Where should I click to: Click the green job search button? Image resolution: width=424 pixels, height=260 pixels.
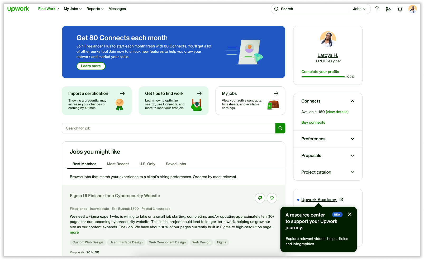click(280, 128)
